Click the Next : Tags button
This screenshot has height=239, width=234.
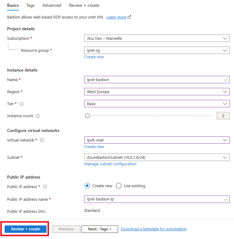100,229
